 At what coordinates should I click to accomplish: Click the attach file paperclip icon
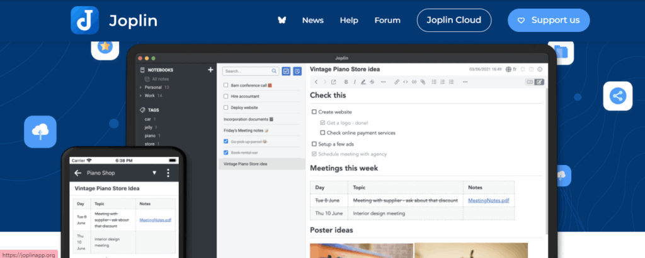pyautogui.click(x=423, y=82)
